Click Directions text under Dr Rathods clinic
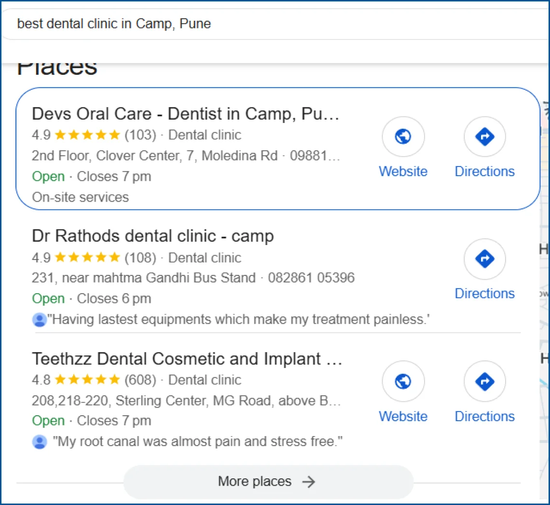Viewport: 550px width, 505px height. click(x=484, y=294)
